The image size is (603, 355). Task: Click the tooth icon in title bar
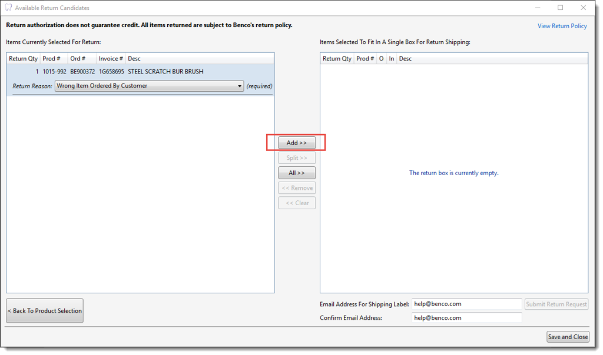[x=8, y=8]
